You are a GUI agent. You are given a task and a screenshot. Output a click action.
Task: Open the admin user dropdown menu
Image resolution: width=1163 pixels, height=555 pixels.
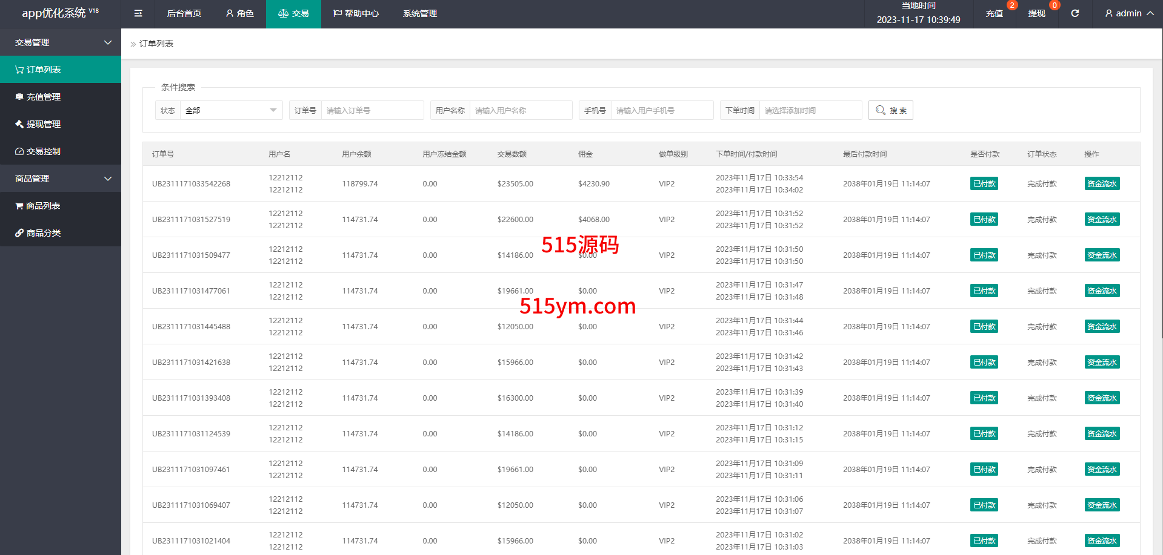pos(1128,13)
